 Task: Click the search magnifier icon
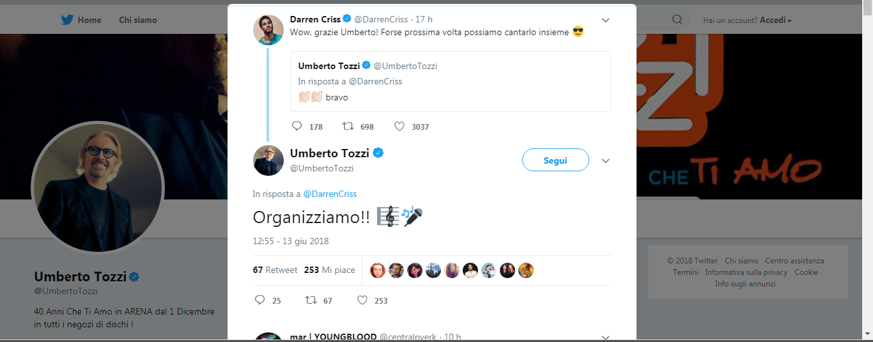tap(677, 20)
